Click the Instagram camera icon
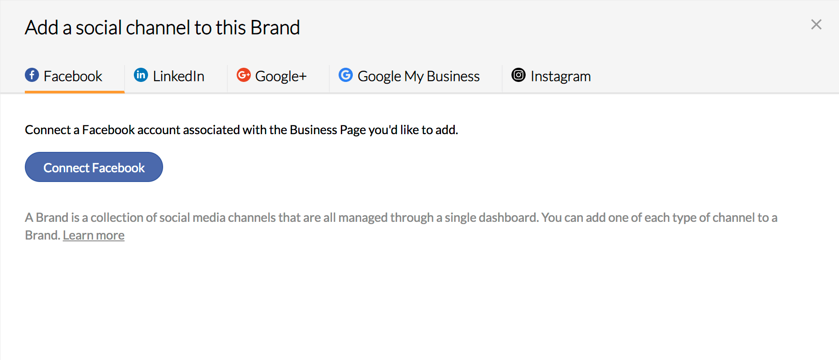This screenshot has height=360, width=839. point(519,75)
